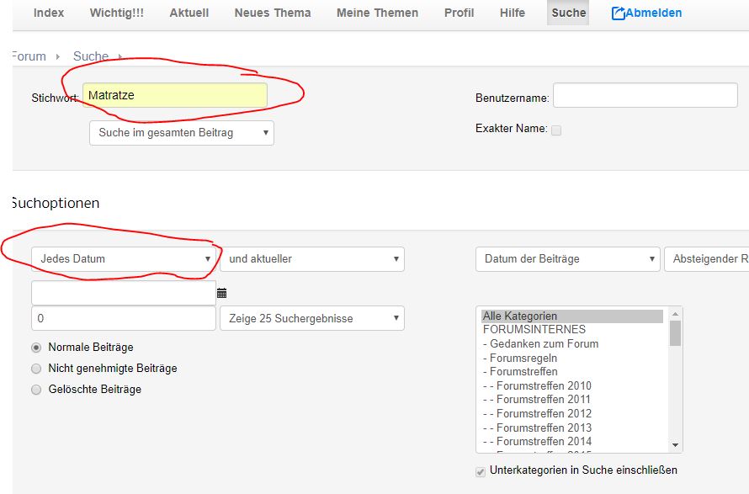749x494 pixels.
Task: Select the Normale Beiträge radio button
Action: coord(36,348)
